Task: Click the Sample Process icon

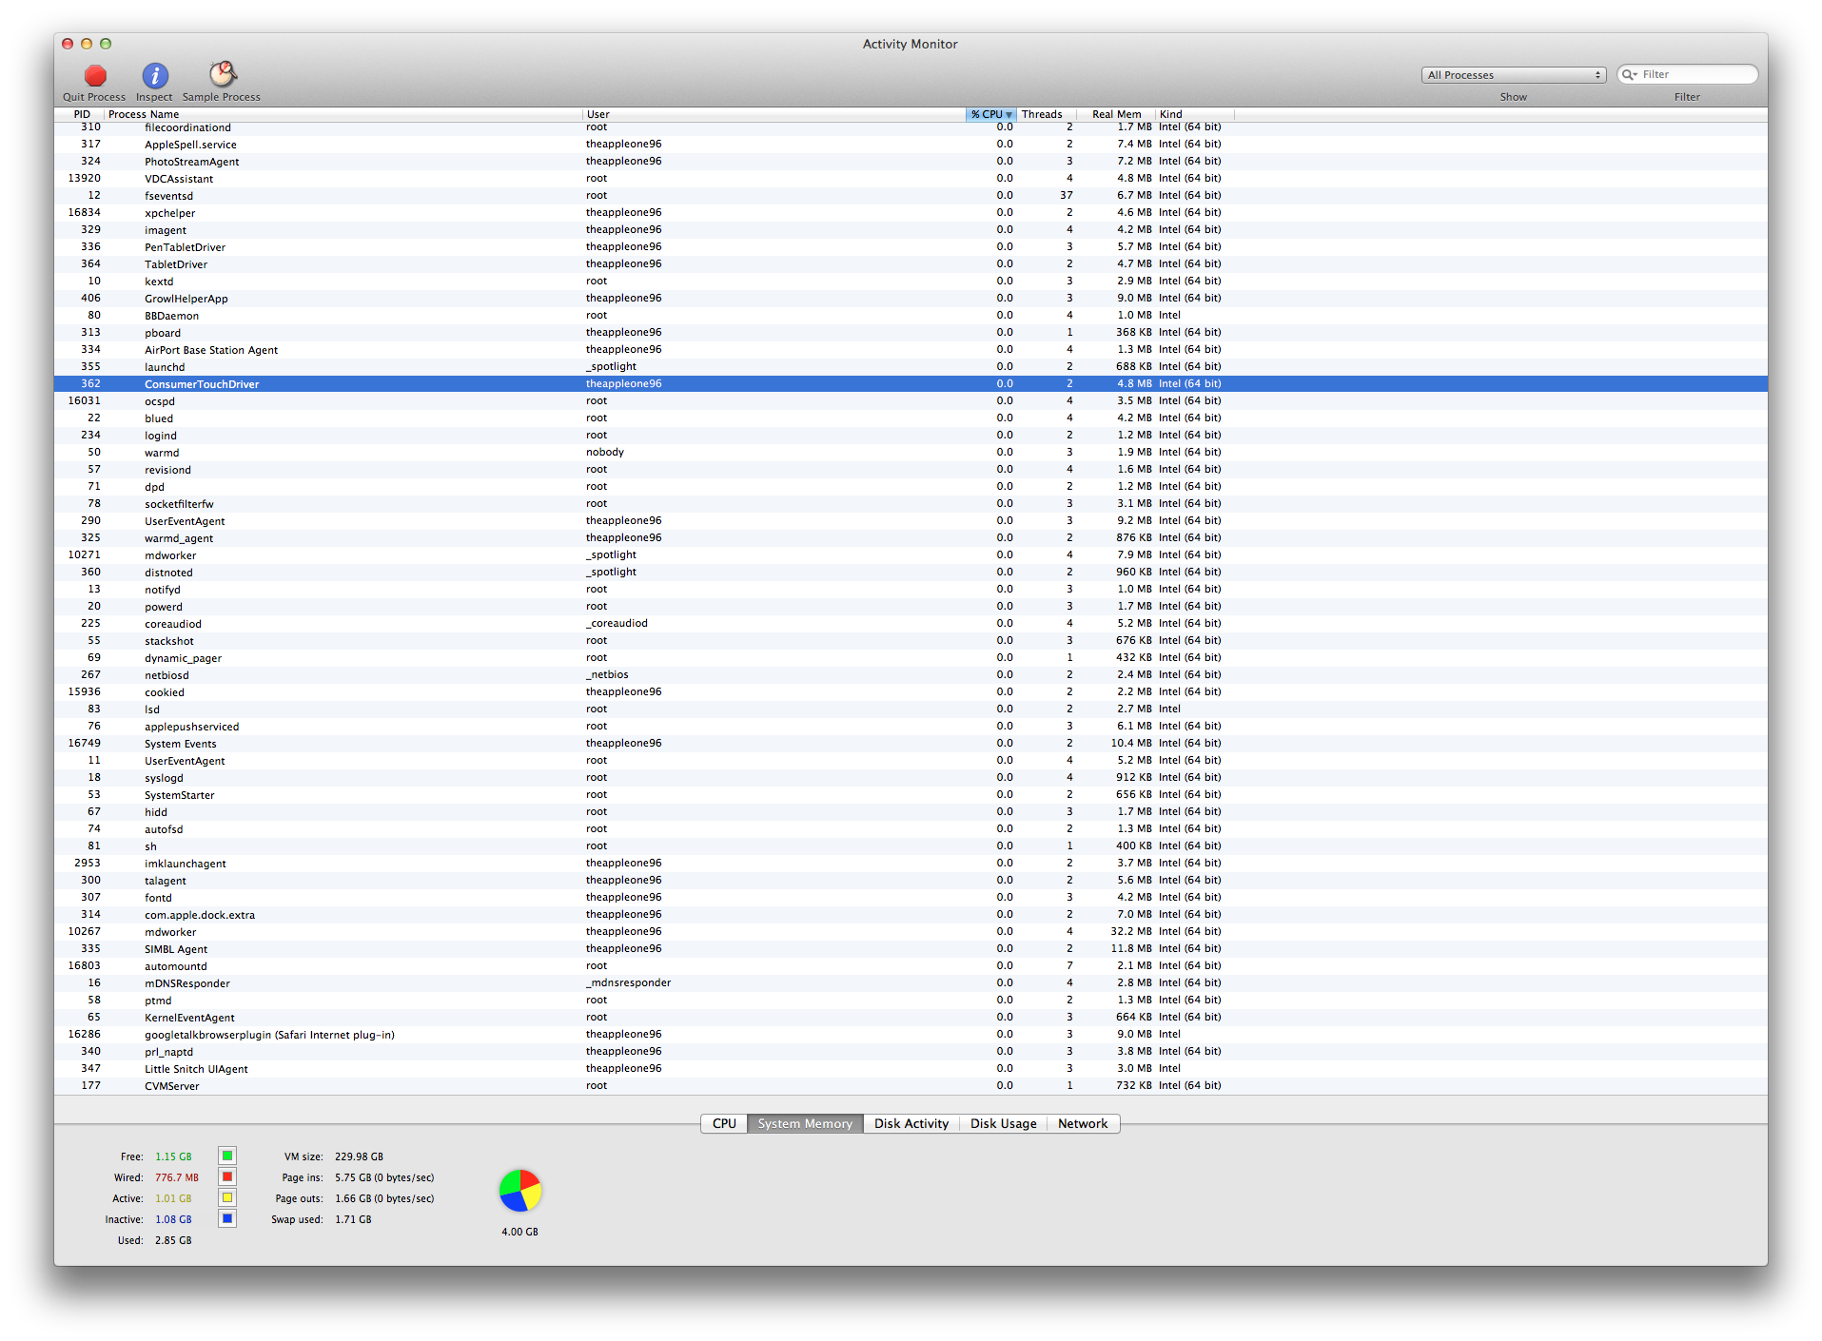Action: click(223, 74)
